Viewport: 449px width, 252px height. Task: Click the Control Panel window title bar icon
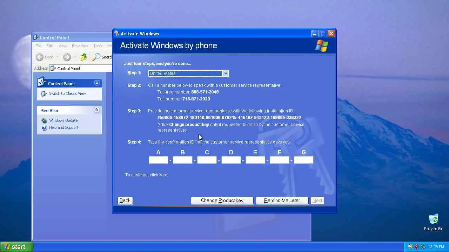35,37
